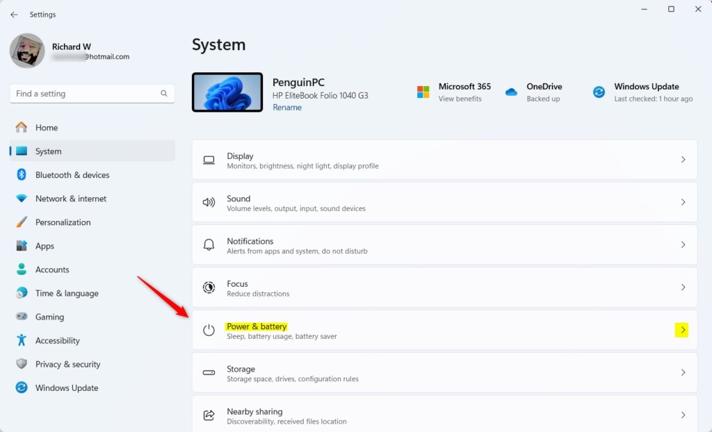Image resolution: width=712 pixels, height=432 pixels.
Task: Click the Apps icon in sidebar
Action: click(22, 245)
